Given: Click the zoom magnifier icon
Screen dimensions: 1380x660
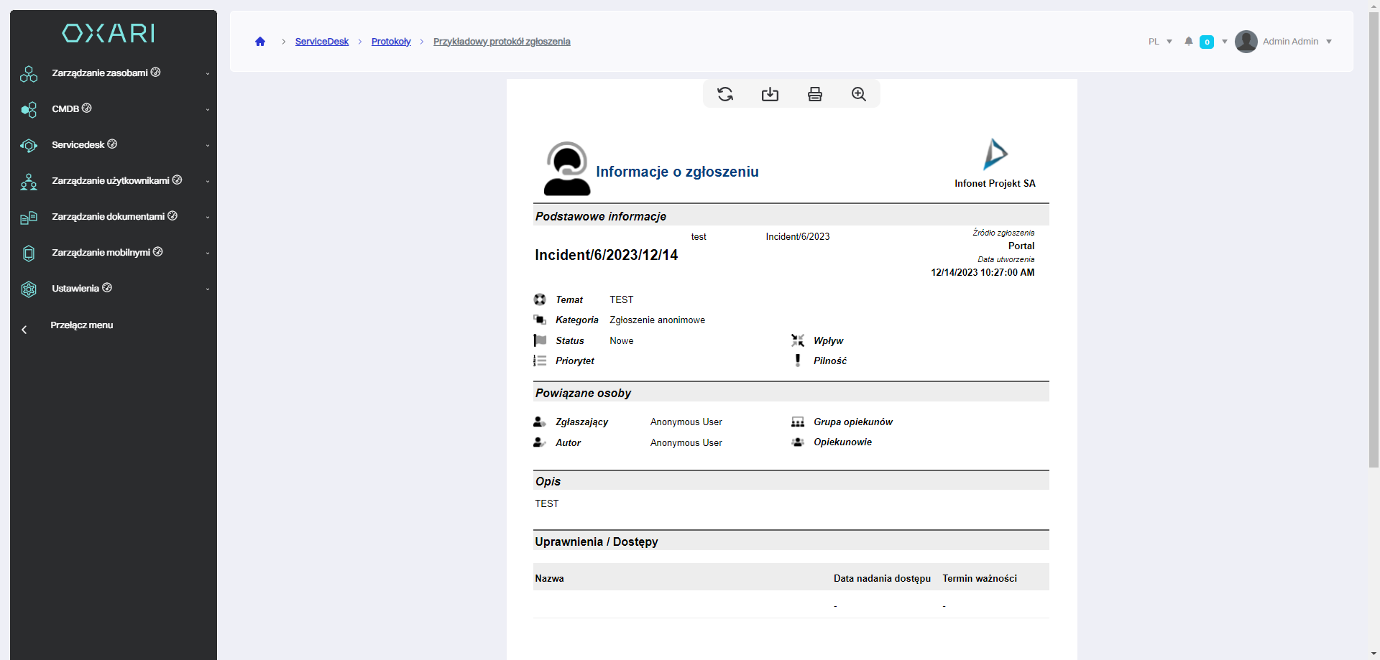Looking at the screenshot, I should coord(859,94).
